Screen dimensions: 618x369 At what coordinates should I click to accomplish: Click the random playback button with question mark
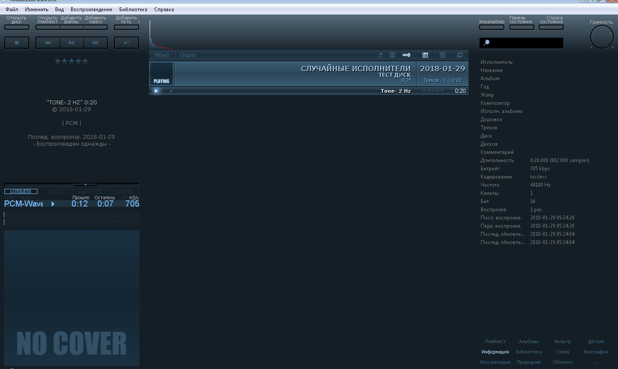click(x=127, y=43)
